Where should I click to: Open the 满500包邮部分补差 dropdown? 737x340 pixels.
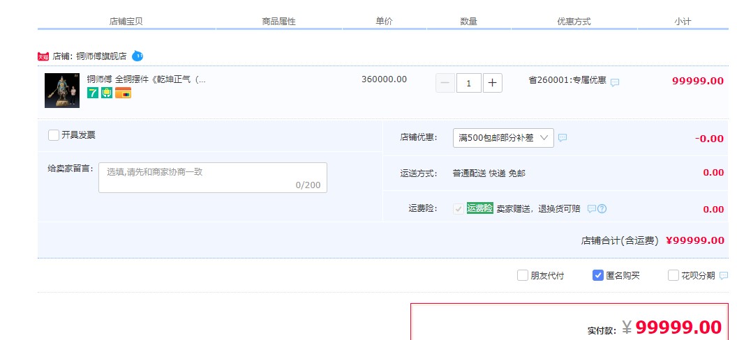click(x=503, y=138)
